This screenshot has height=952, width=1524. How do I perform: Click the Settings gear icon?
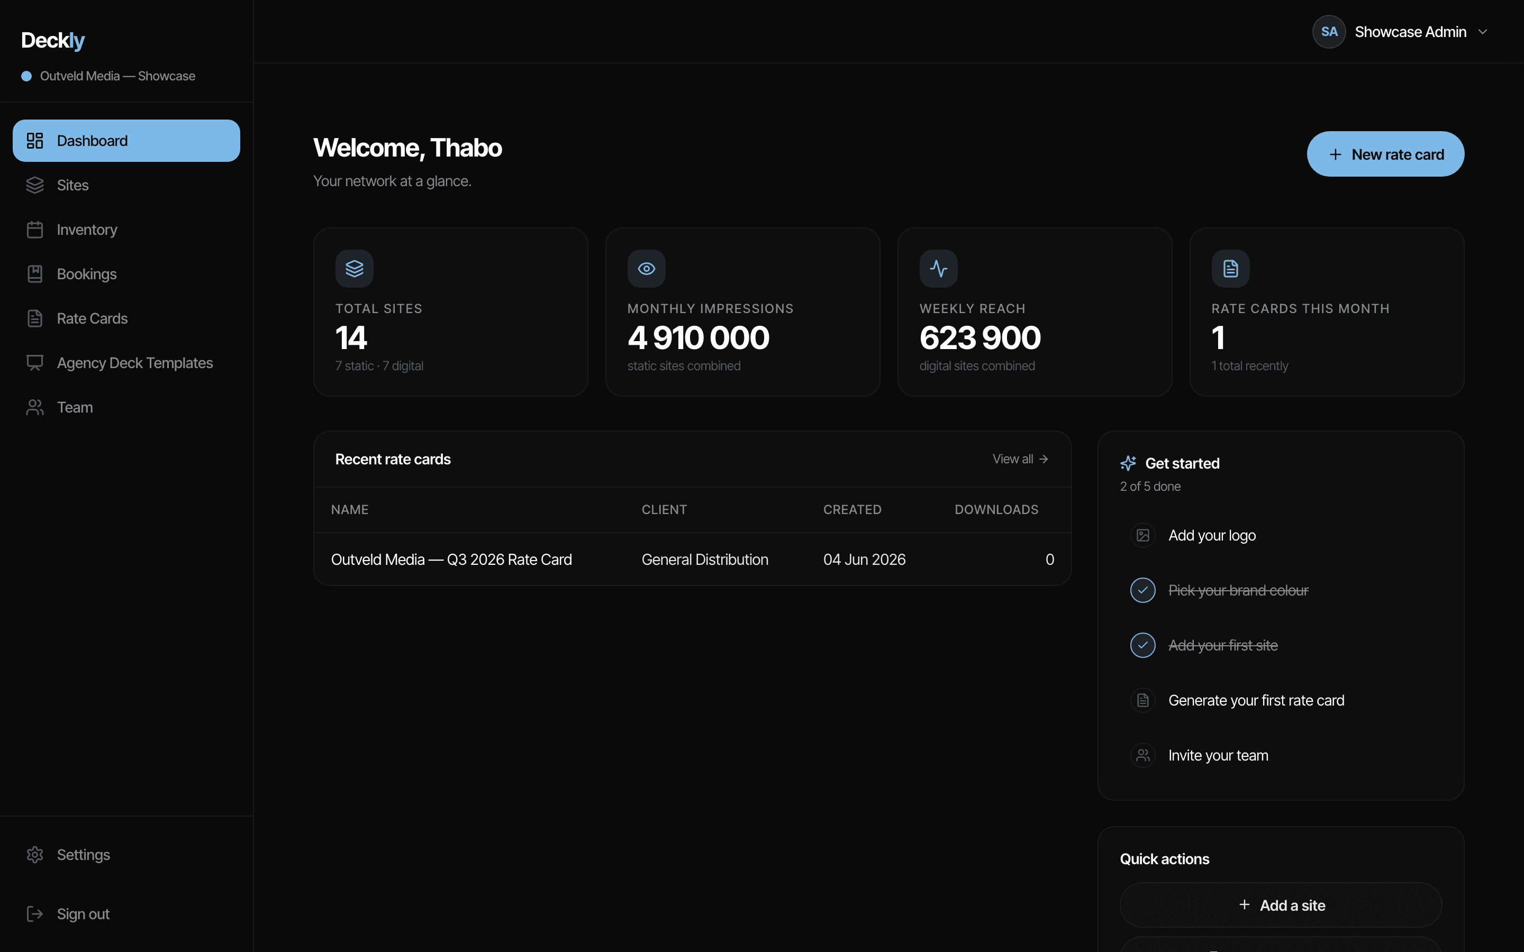point(34,854)
